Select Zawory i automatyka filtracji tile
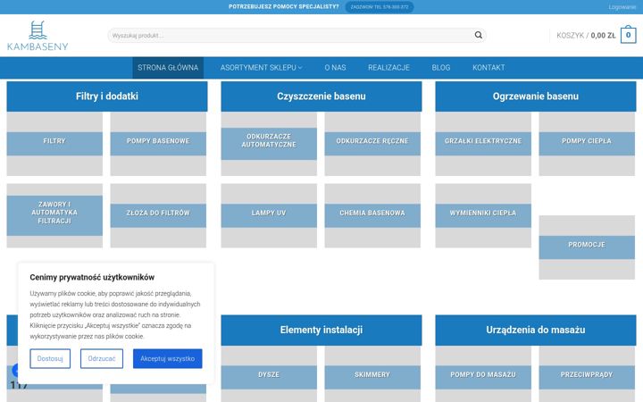 54,215
